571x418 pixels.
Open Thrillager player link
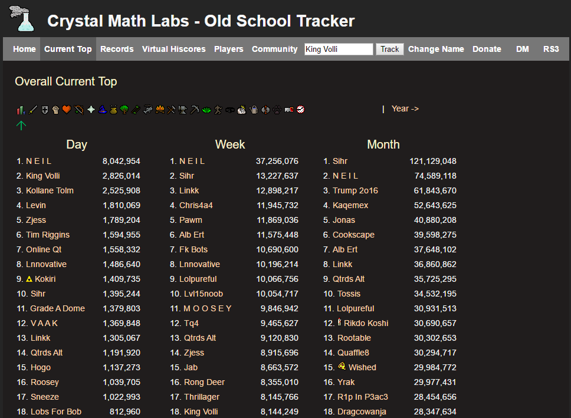[x=202, y=397]
